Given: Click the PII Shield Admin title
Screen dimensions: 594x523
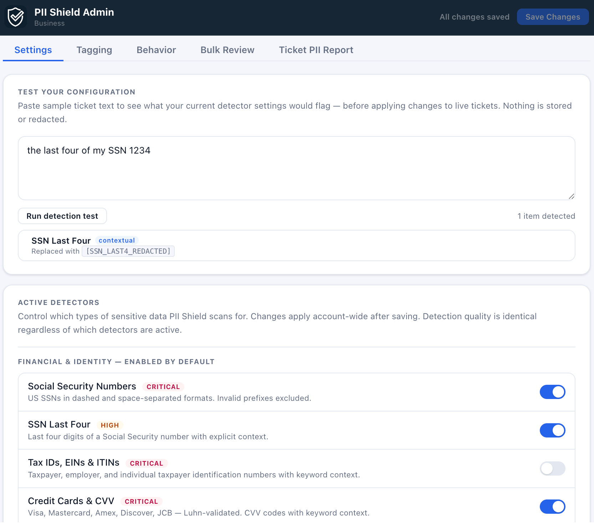Looking at the screenshot, I should tap(74, 12).
